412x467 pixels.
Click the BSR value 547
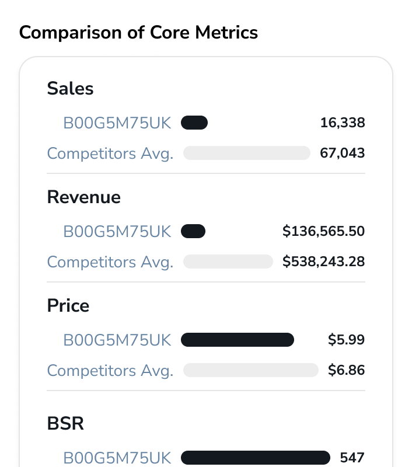[352, 458]
